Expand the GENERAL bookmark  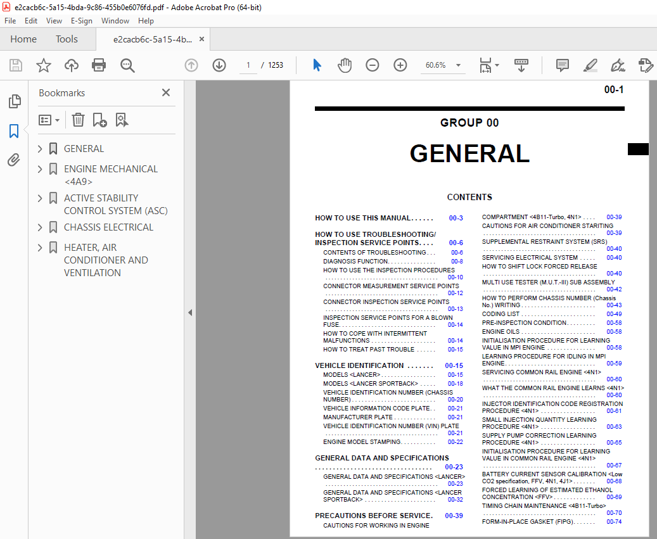coord(40,149)
